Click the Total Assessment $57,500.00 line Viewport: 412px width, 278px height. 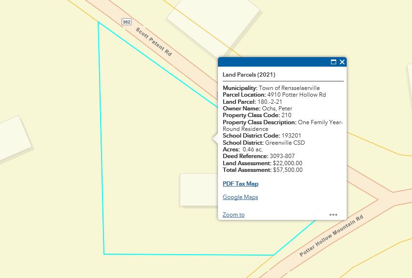(262, 170)
